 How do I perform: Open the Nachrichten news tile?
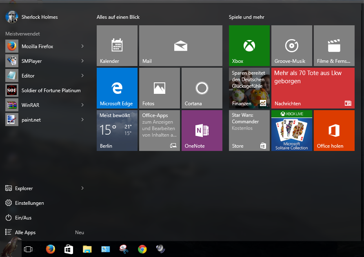click(313, 88)
